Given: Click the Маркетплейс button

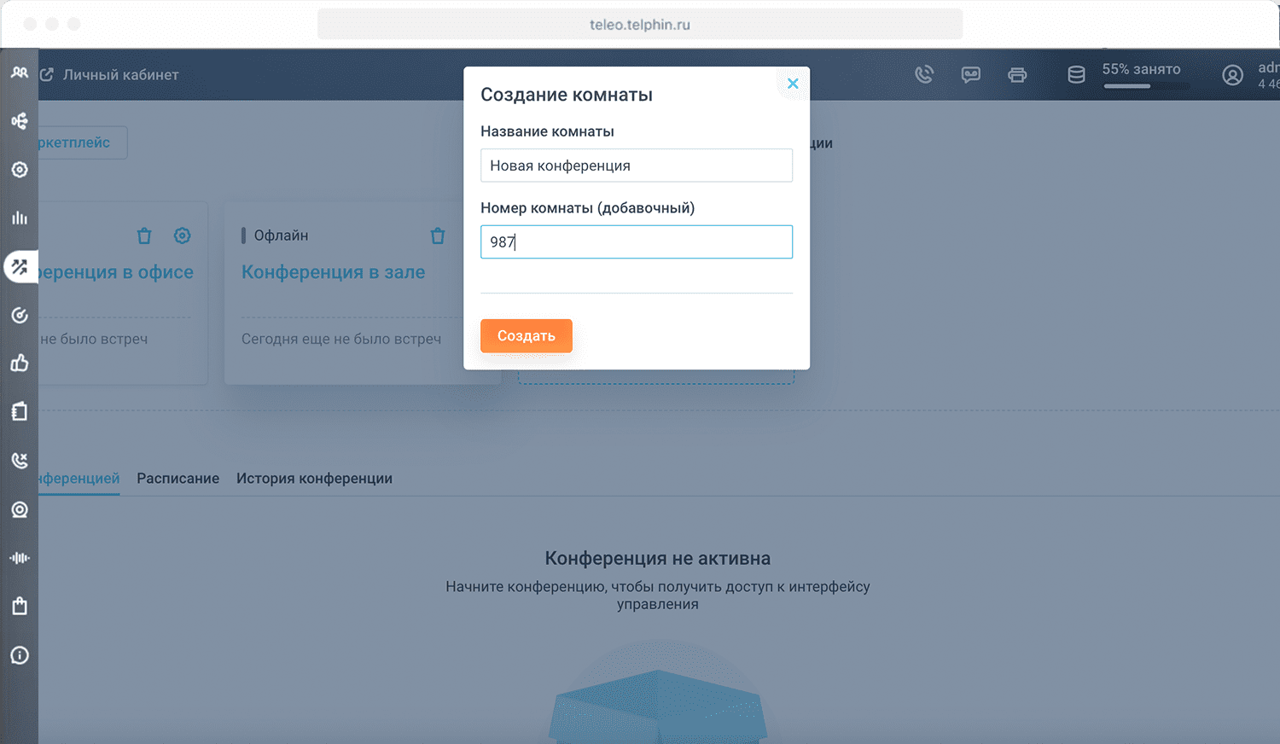Looking at the screenshot, I should tap(83, 142).
